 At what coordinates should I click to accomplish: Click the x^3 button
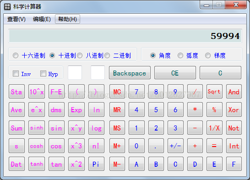click(x=76, y=146)
